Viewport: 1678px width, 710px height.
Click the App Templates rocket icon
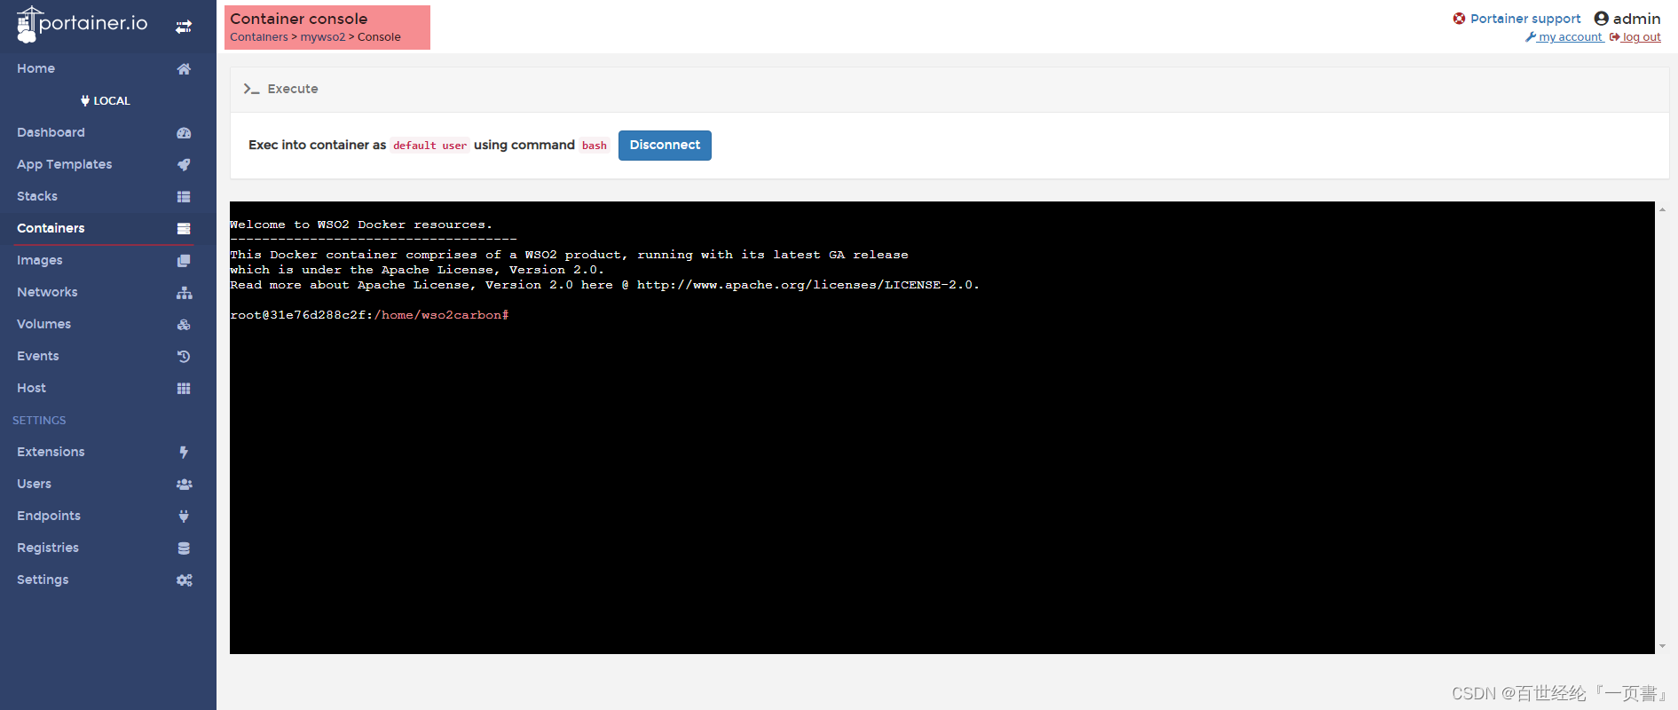click(184, 164)
